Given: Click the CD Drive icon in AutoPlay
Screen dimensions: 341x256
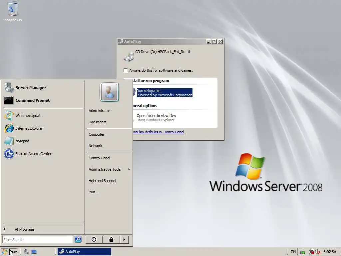Looking at the screenshot, I should pyautogui.click(x=129, y=57).
